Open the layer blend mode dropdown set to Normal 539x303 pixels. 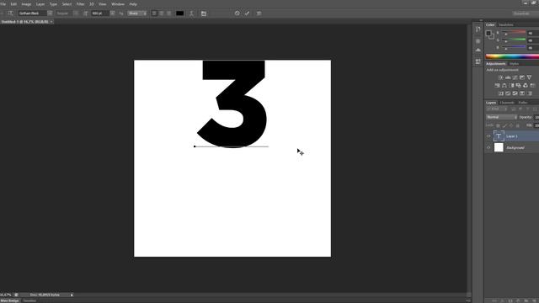(x=501, y=117)
